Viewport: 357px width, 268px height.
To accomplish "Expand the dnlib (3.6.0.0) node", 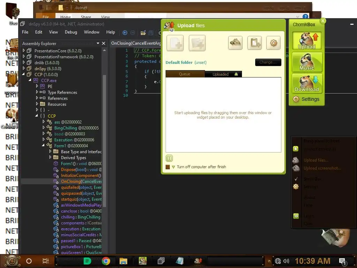I will [x=24, y=62].
